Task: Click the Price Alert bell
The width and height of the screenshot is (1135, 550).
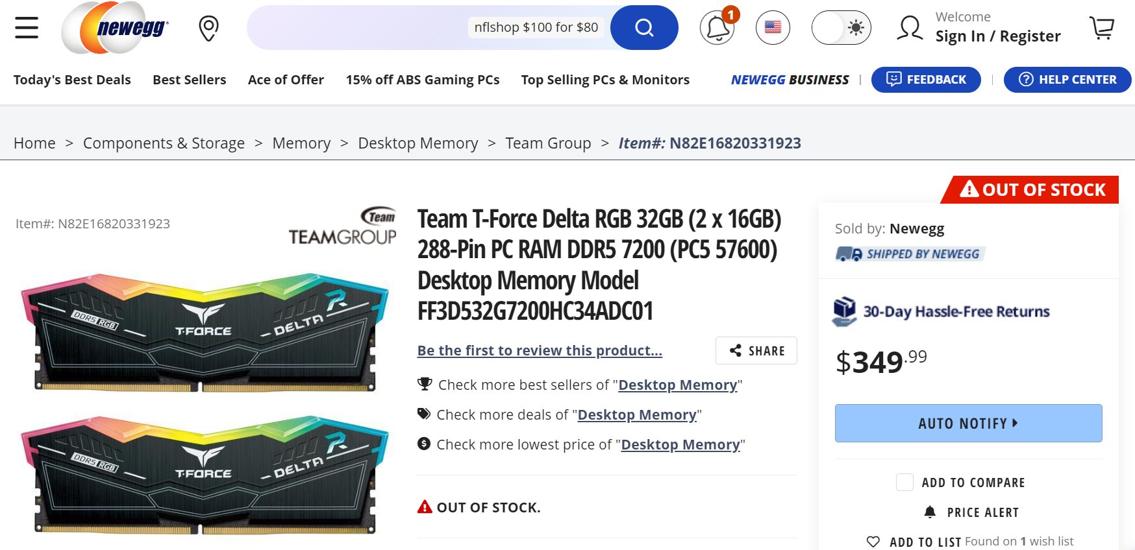Action: tap(930, 512)
